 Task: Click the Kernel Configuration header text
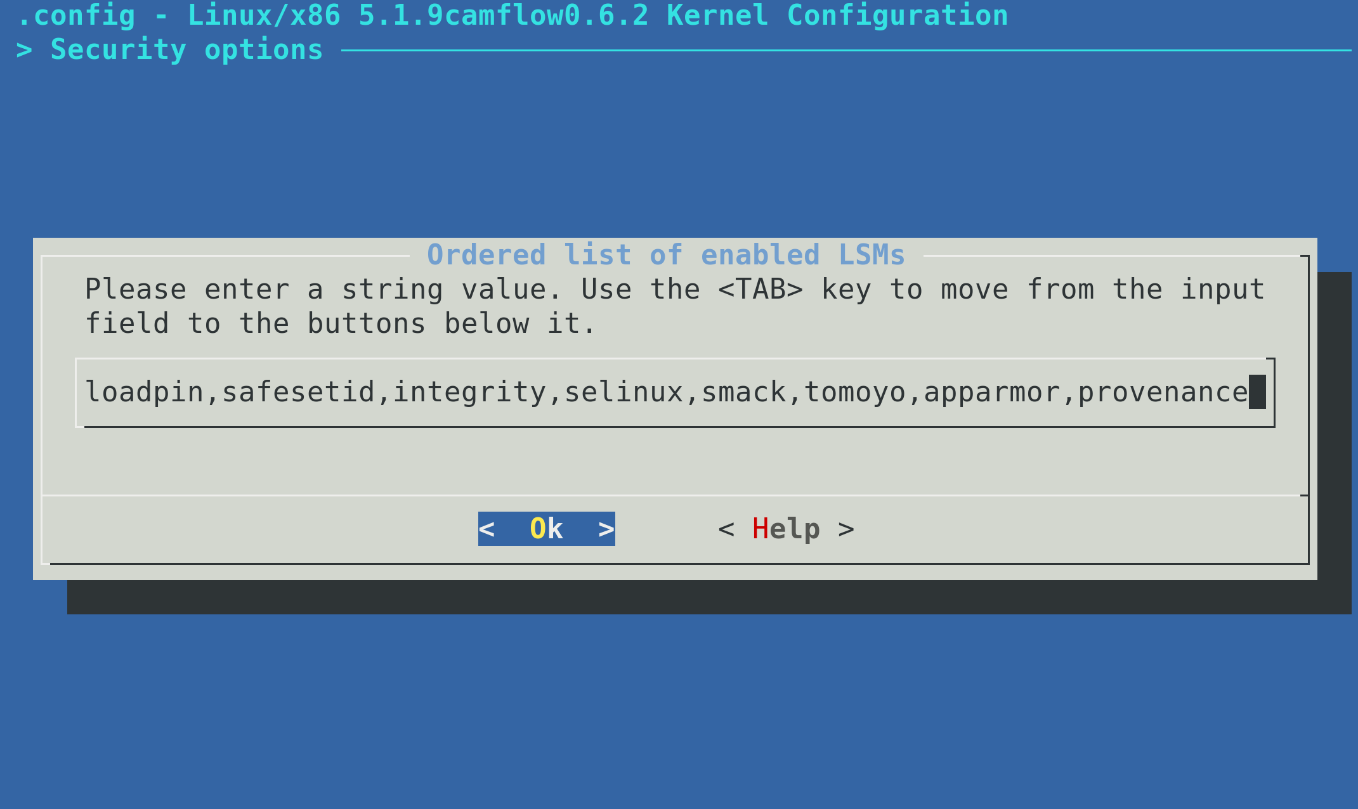837,15
